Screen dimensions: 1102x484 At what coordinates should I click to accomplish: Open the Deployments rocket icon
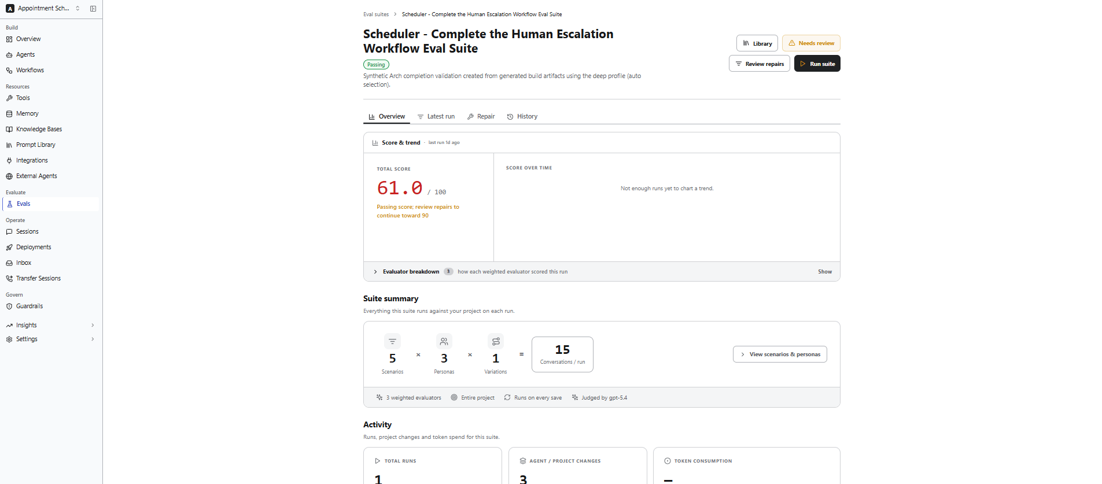coord(9,247)
